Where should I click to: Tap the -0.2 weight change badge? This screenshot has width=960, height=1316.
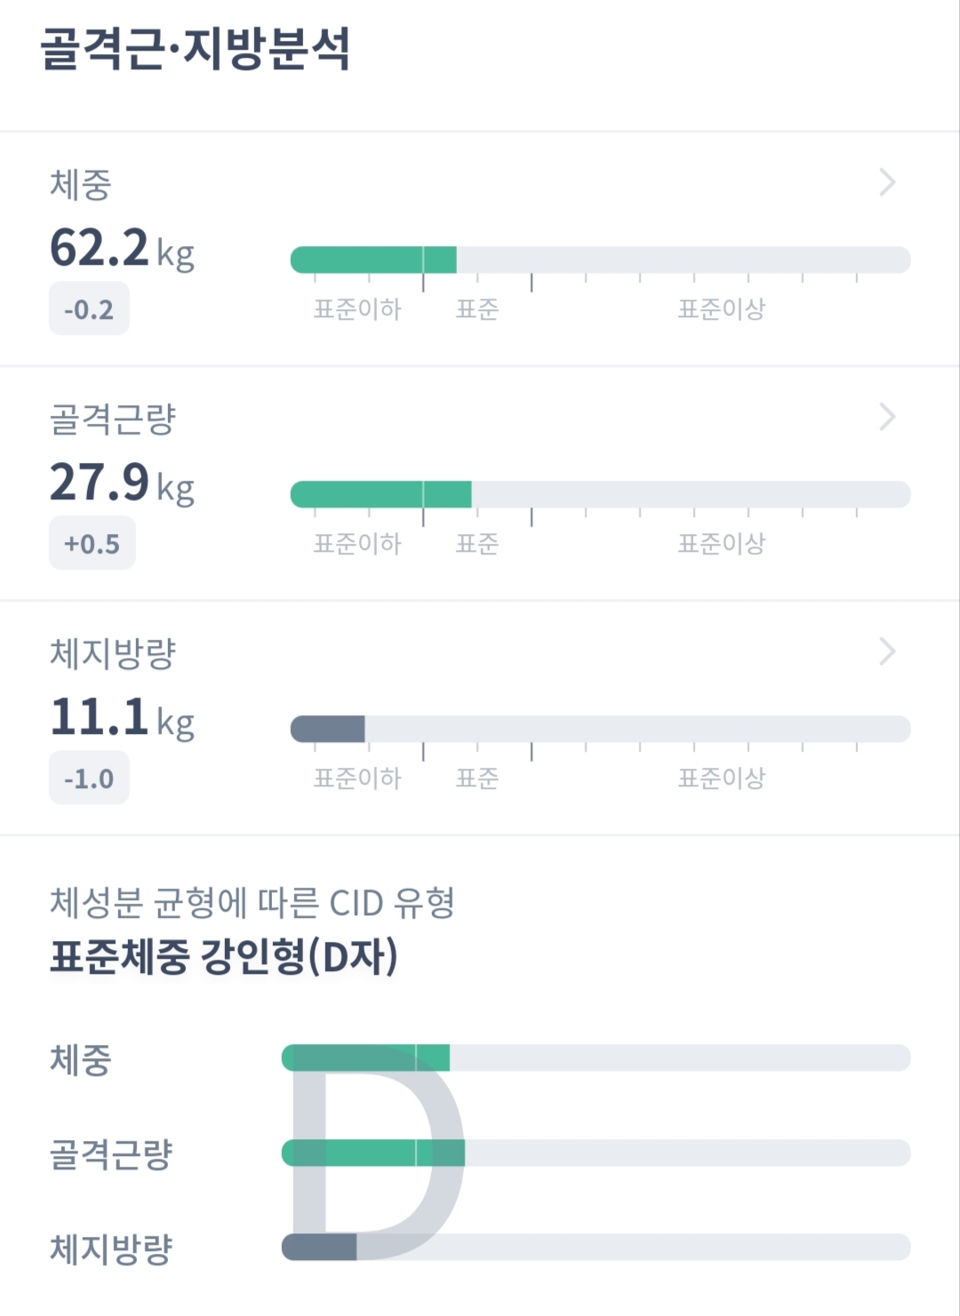click(89, 309)
